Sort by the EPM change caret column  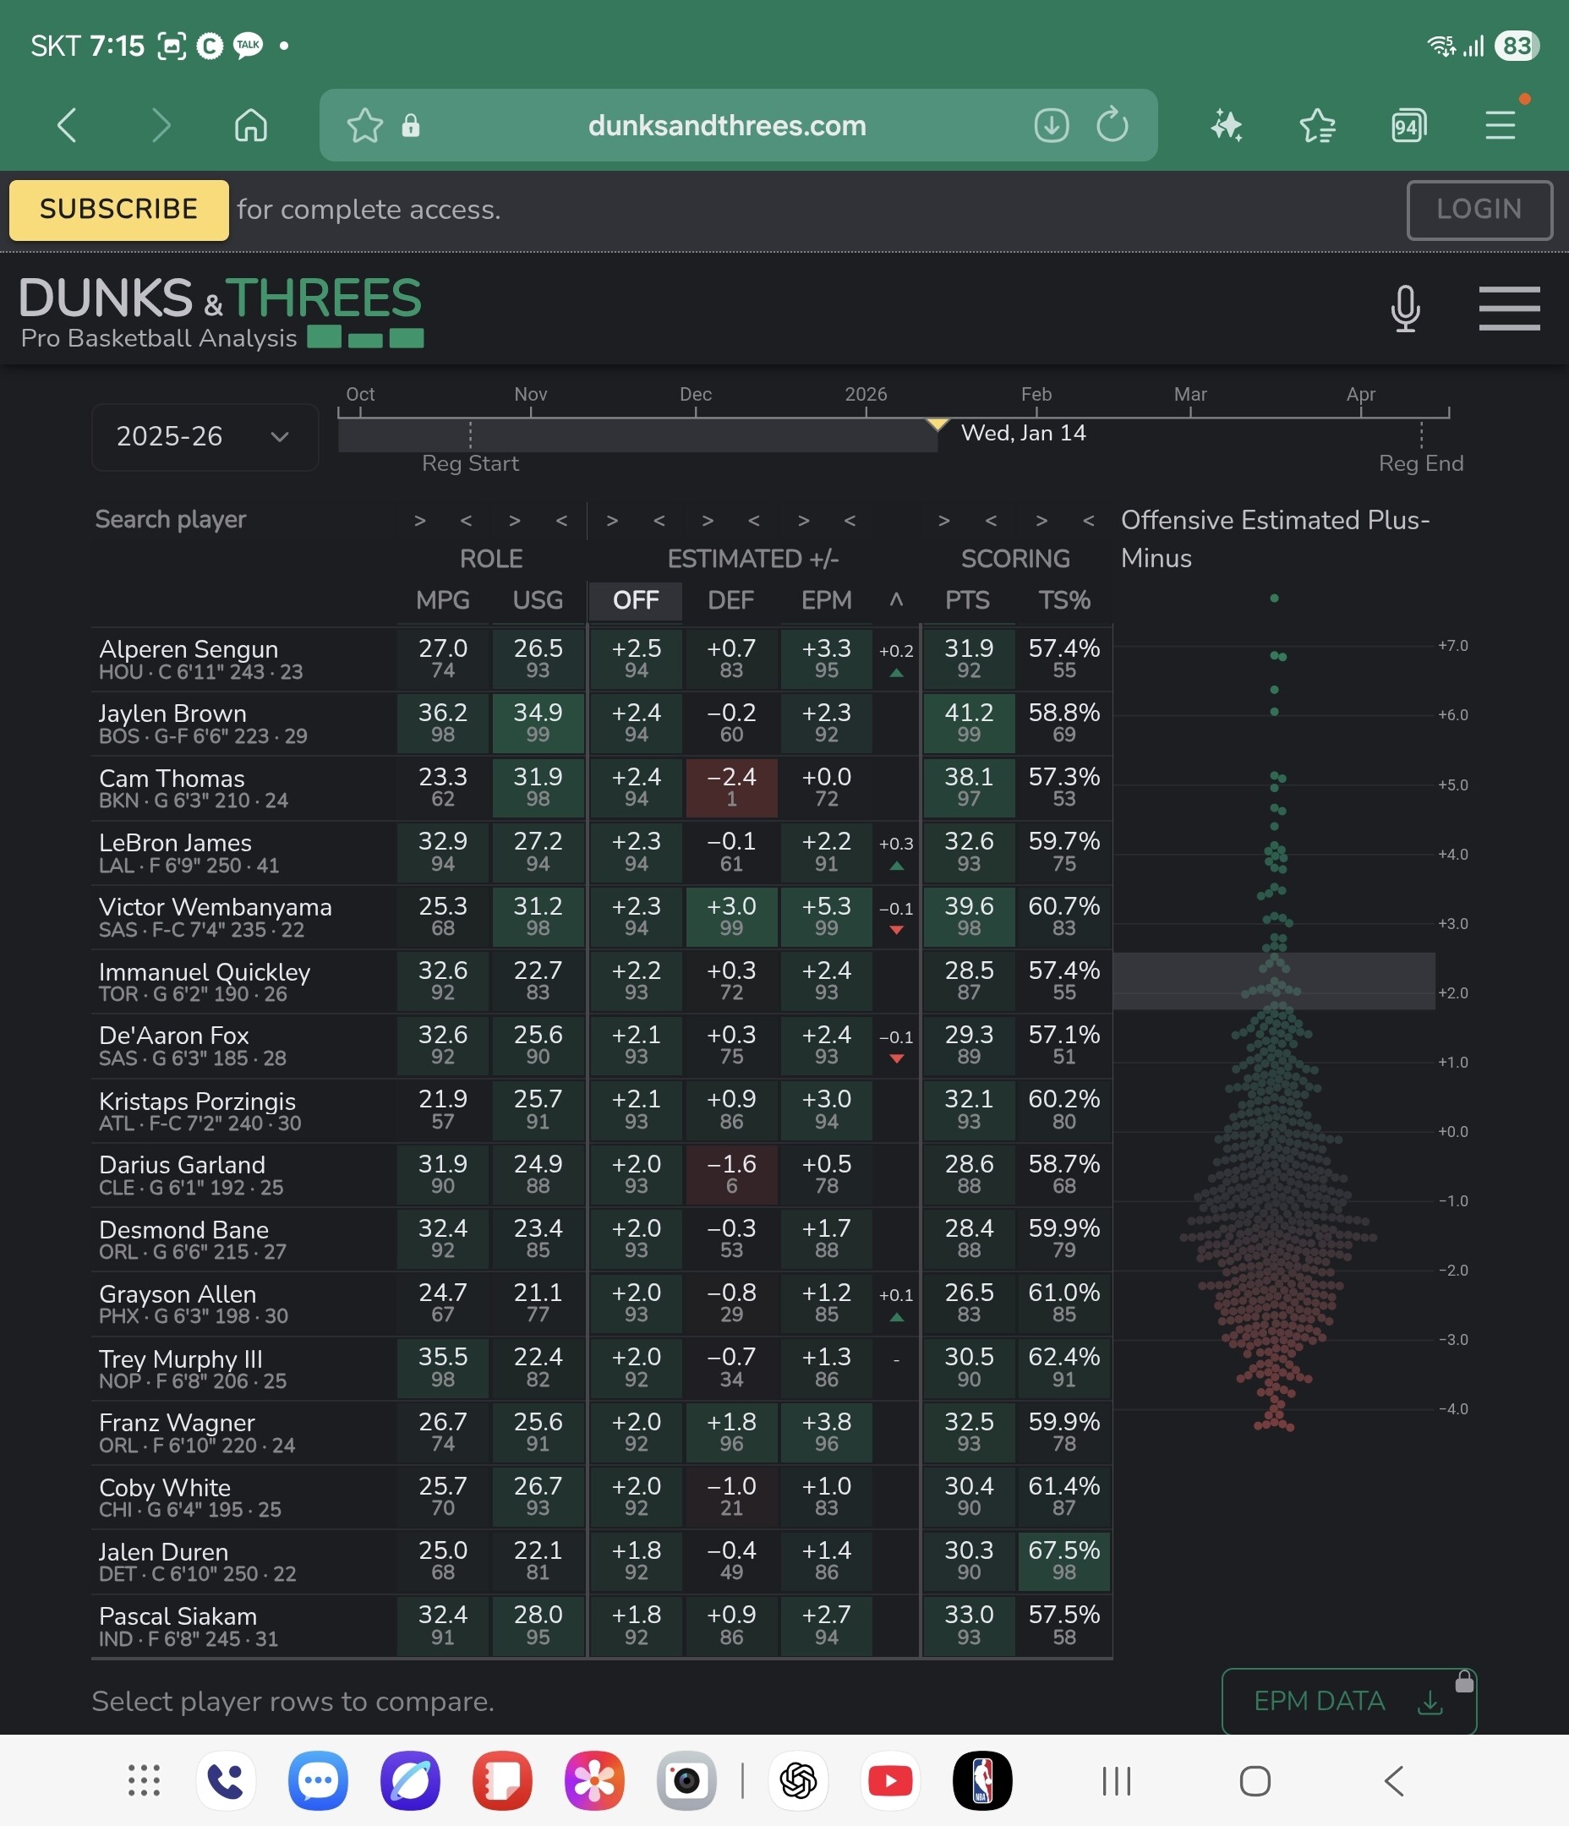tap(896, 600)
